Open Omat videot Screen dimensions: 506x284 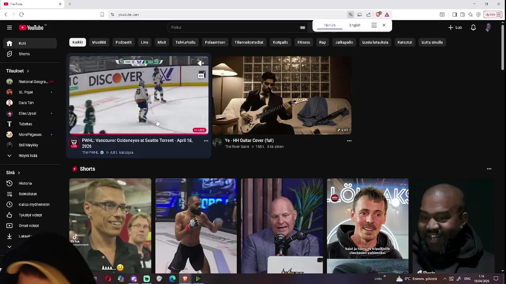(30, 226)
